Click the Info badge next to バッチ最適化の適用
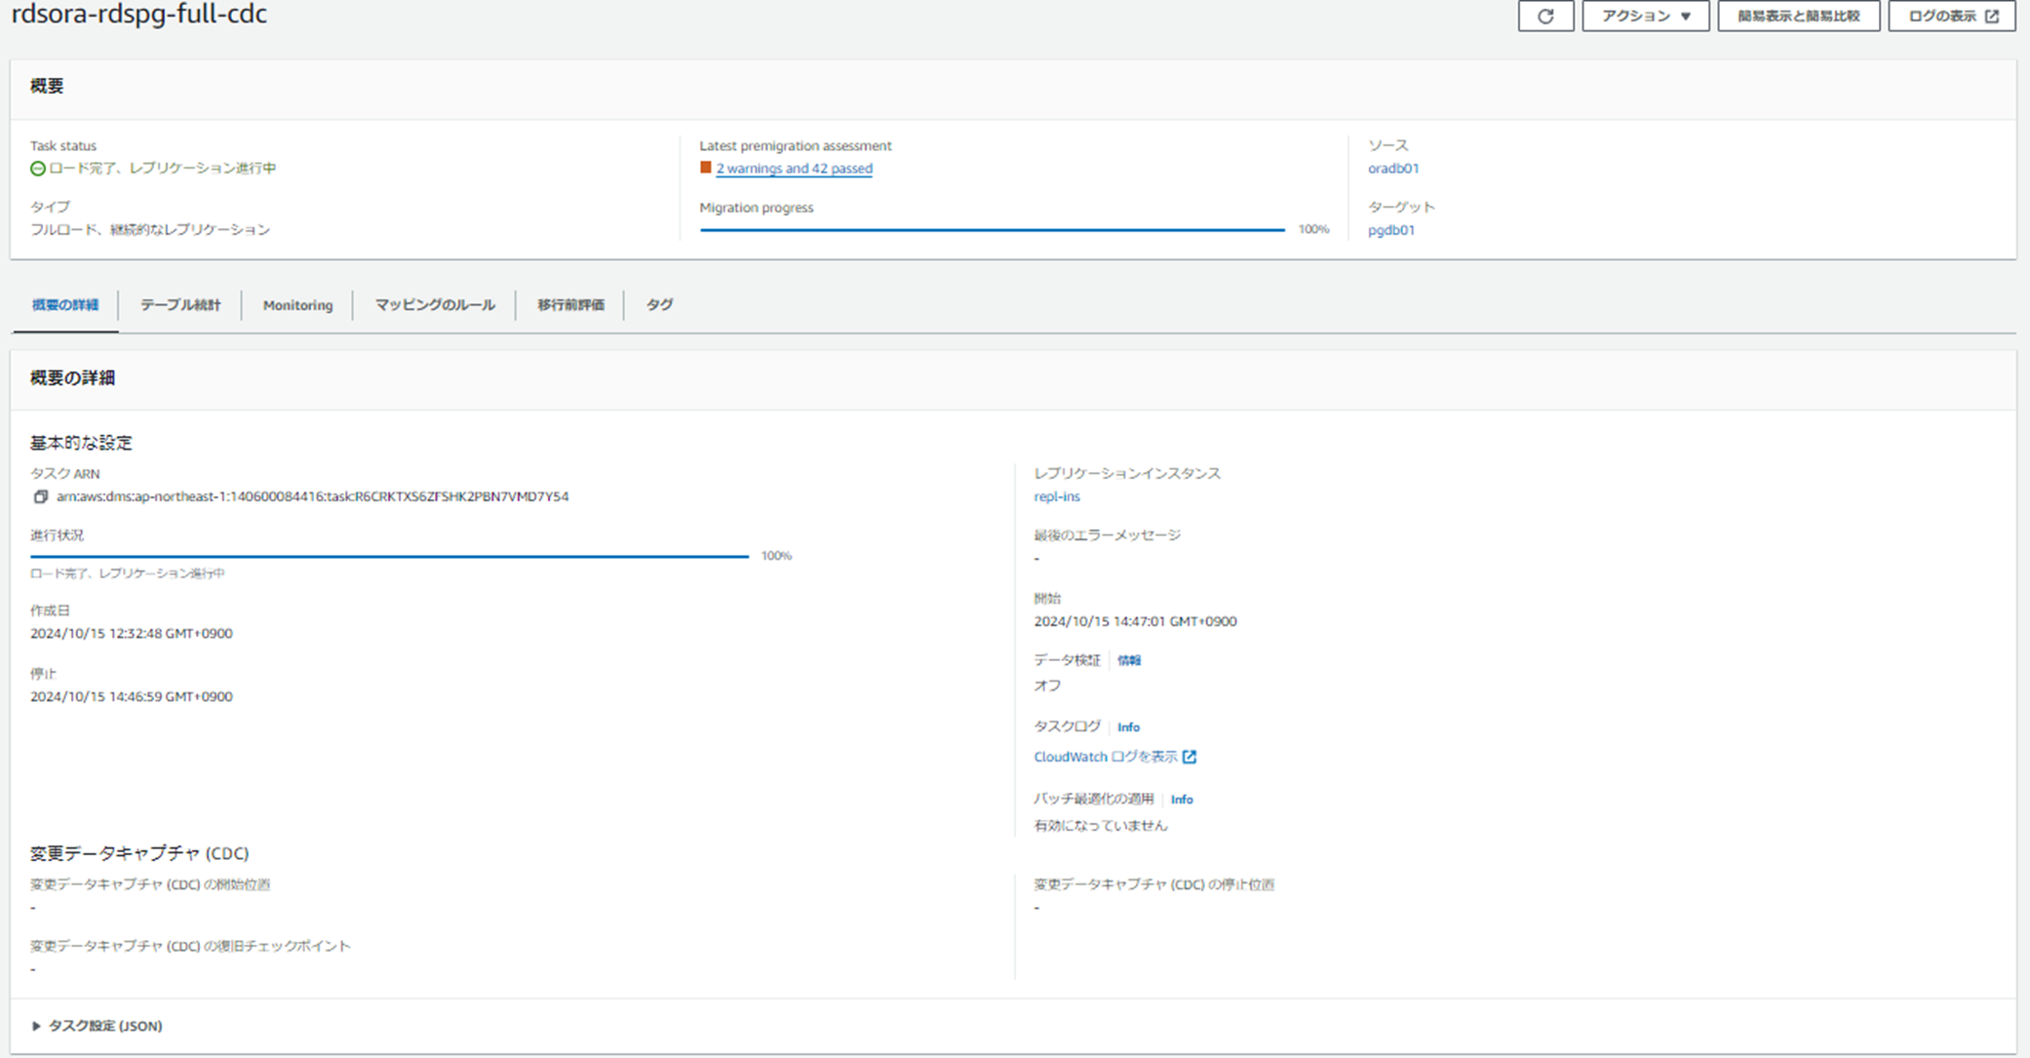 [1181, 799]
